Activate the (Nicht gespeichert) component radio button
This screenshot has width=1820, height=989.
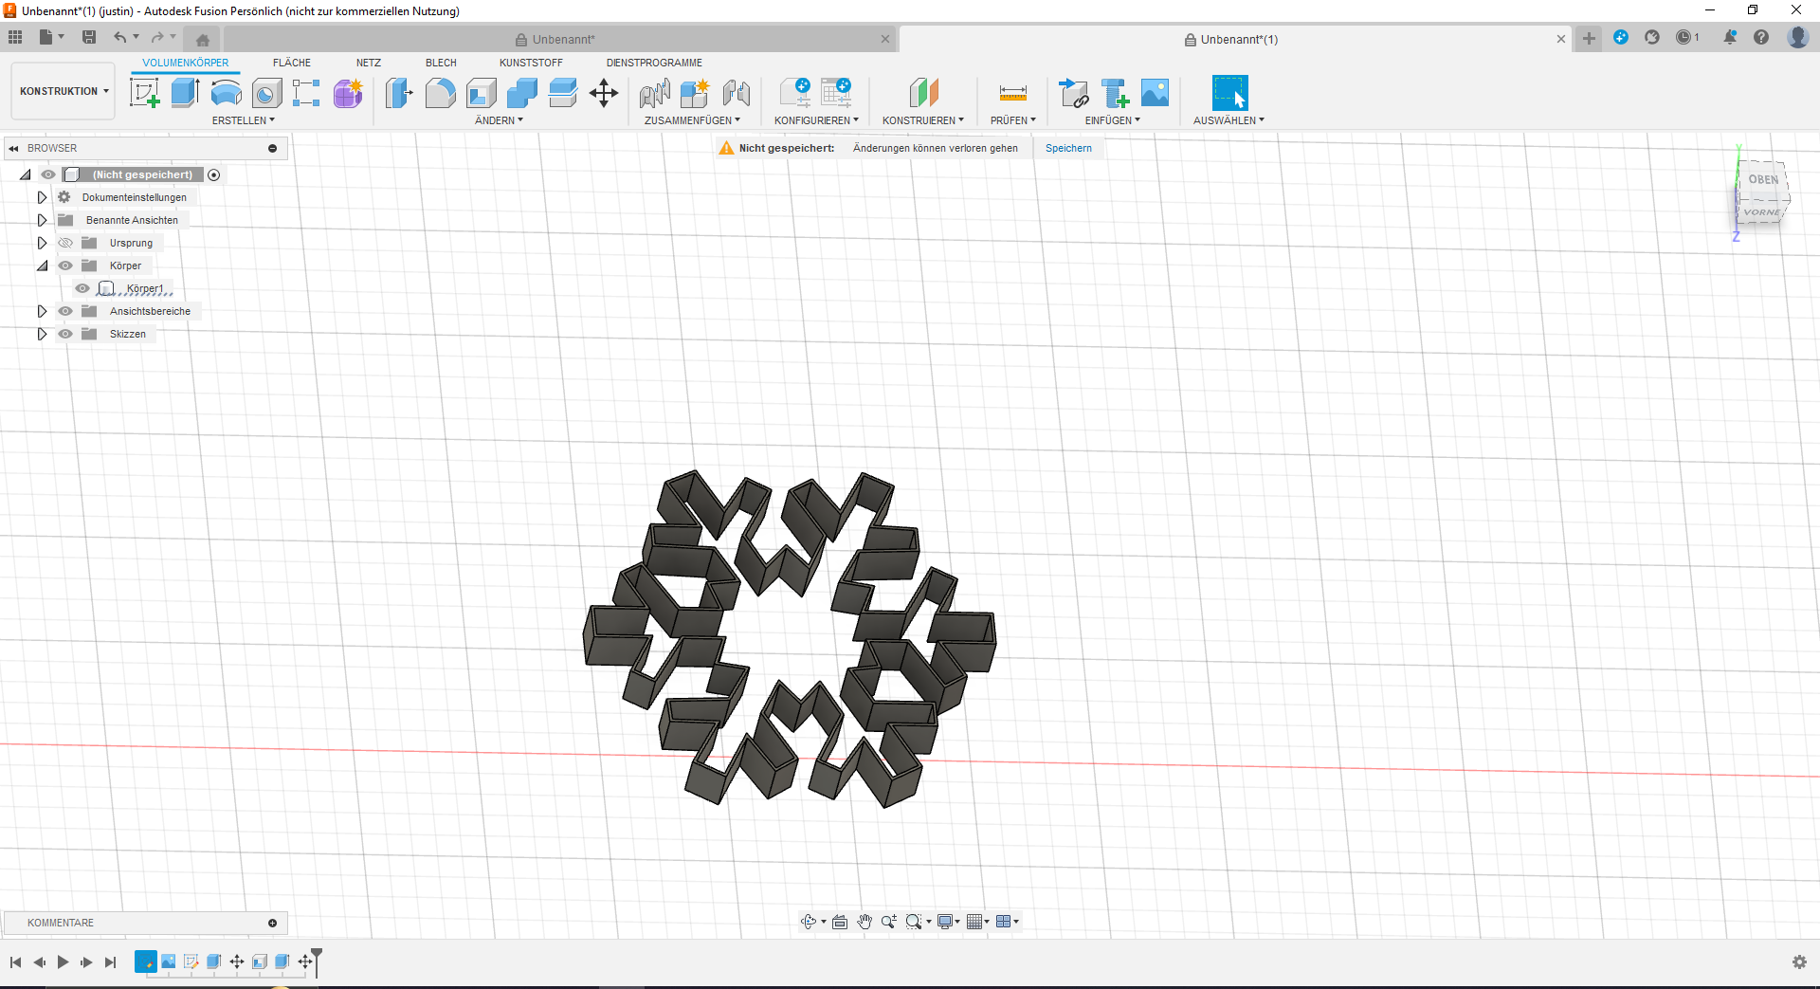click(x=214, y=174)
